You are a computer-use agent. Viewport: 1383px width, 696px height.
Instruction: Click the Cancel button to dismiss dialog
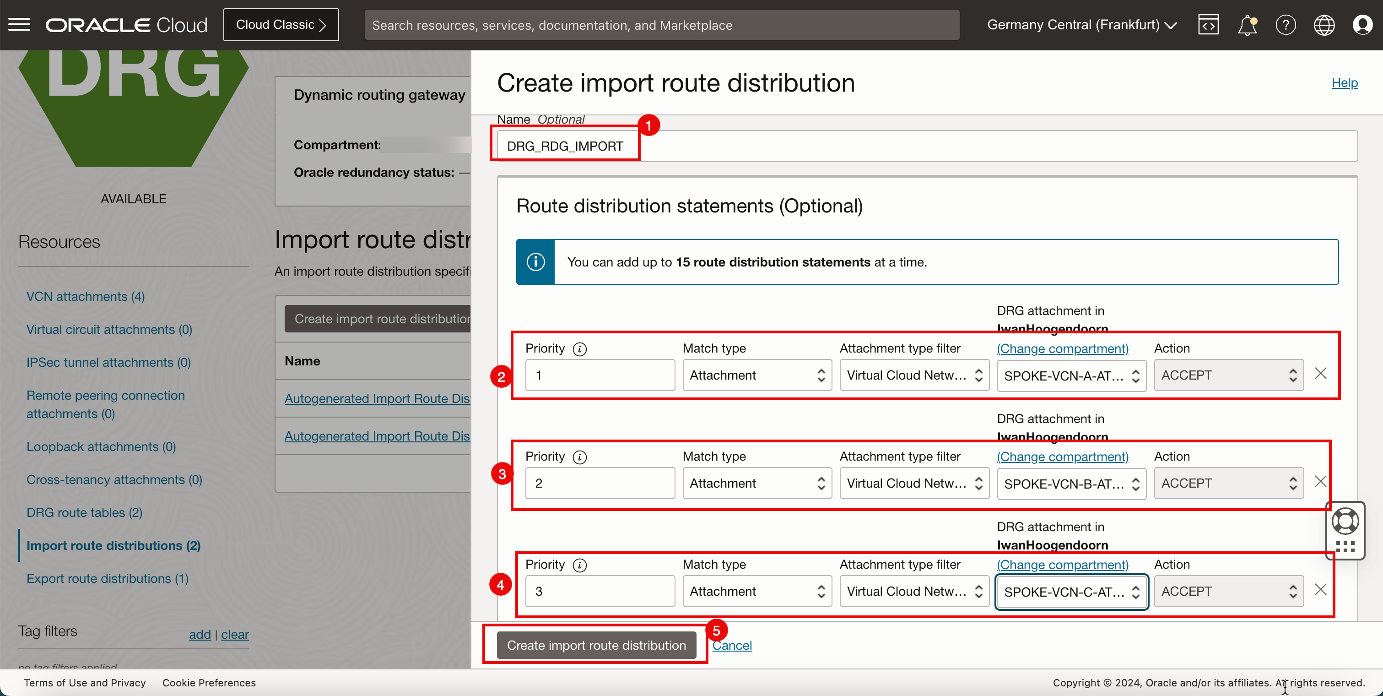pyautogui.click(x=732, y=645)
